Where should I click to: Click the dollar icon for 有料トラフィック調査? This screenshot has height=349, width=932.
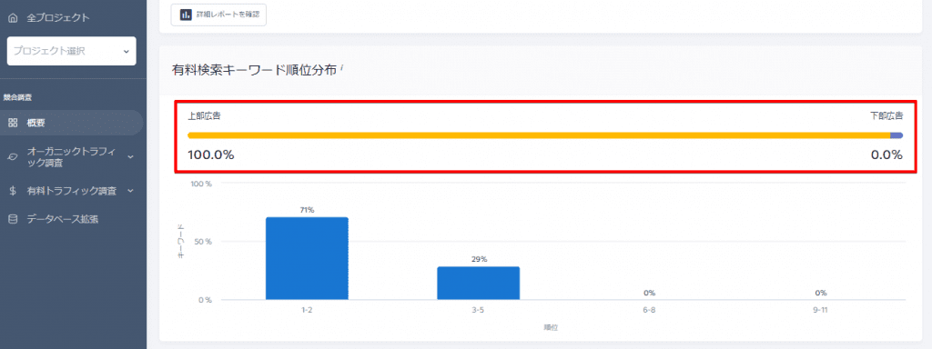click(x=13, y=191)
